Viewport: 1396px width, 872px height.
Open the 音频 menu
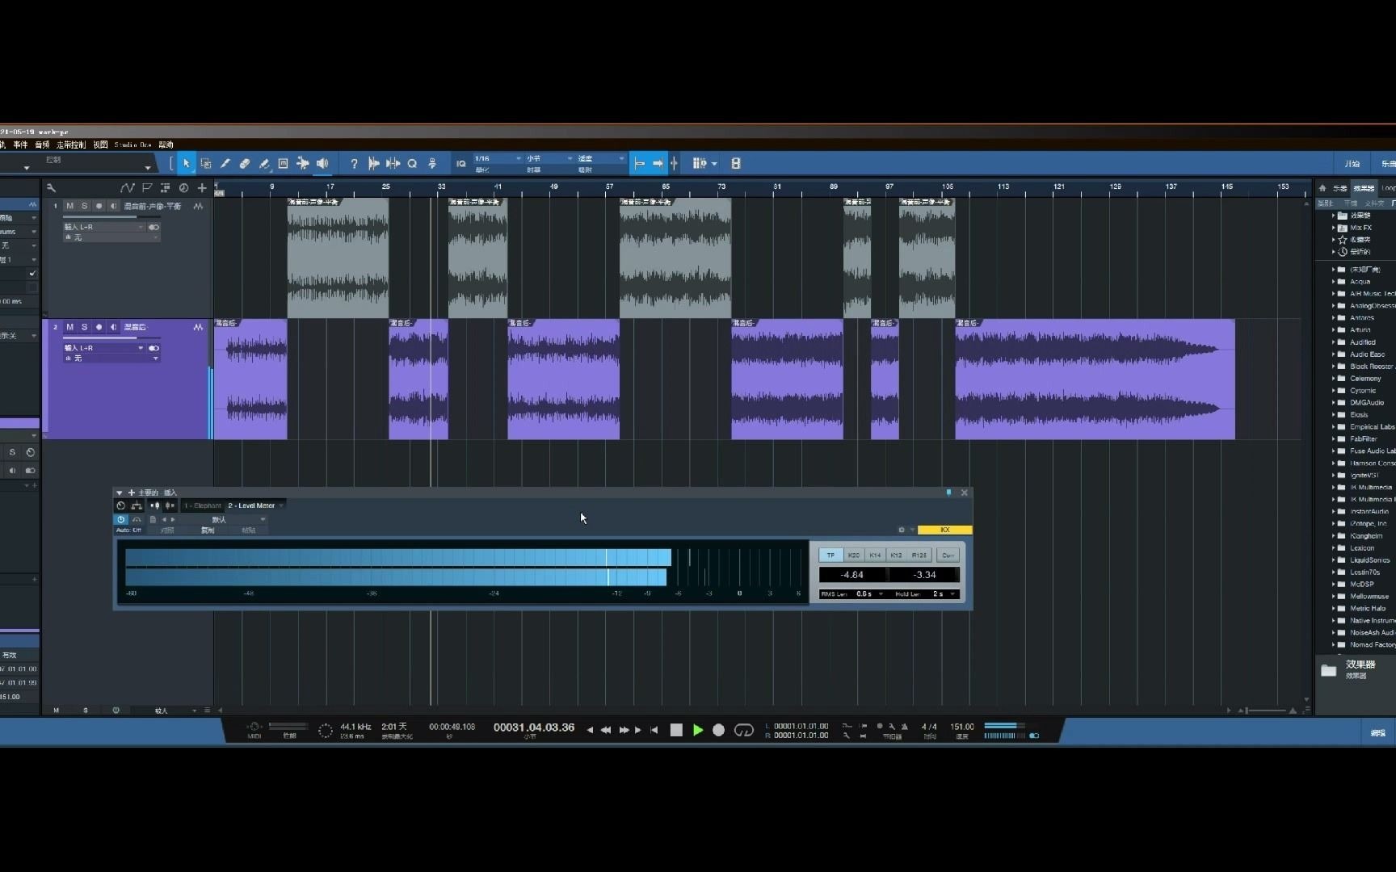[x=42, y=145]
